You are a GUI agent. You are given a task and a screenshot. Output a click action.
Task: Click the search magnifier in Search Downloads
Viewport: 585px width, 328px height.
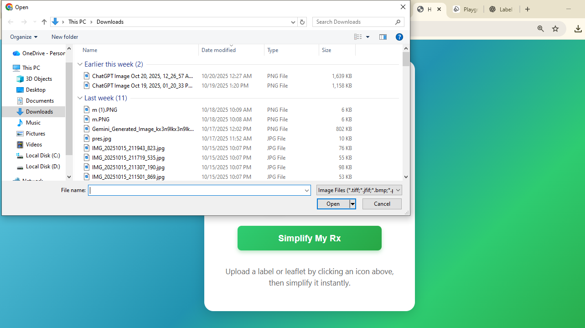(x=398, y=22)
